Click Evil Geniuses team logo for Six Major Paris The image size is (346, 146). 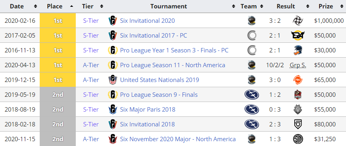tap(252, 110)
